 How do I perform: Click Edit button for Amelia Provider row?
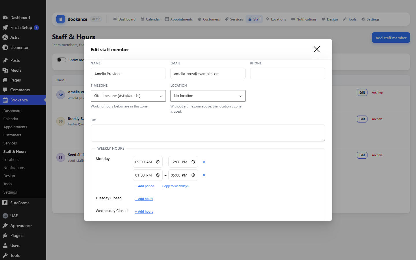[362, 92]
